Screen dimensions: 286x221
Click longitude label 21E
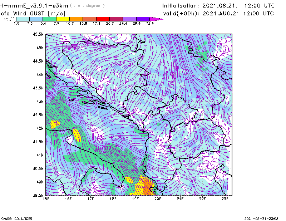pos(180,199)
